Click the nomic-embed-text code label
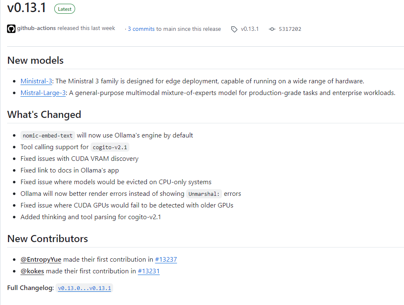404x305 pixels. point(48,135)
